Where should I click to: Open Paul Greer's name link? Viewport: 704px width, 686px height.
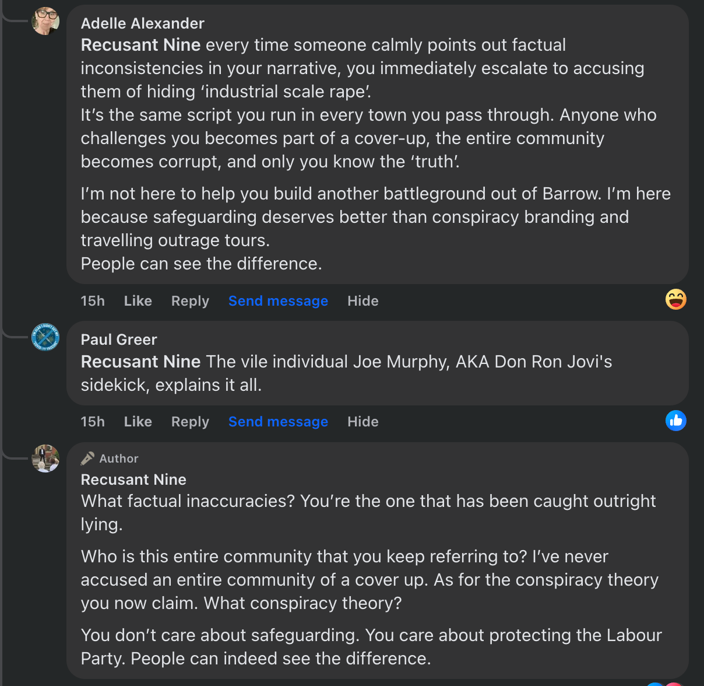[x=119, y=339]
